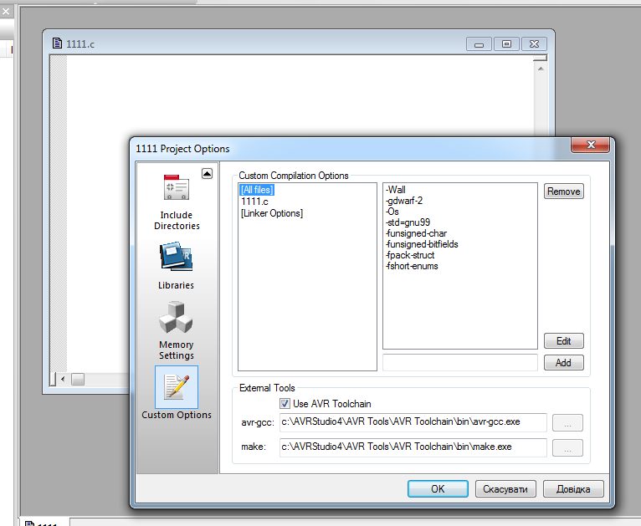
Task: Click left scroll arrow in 1111.c editor
Action: pos(63,379)
